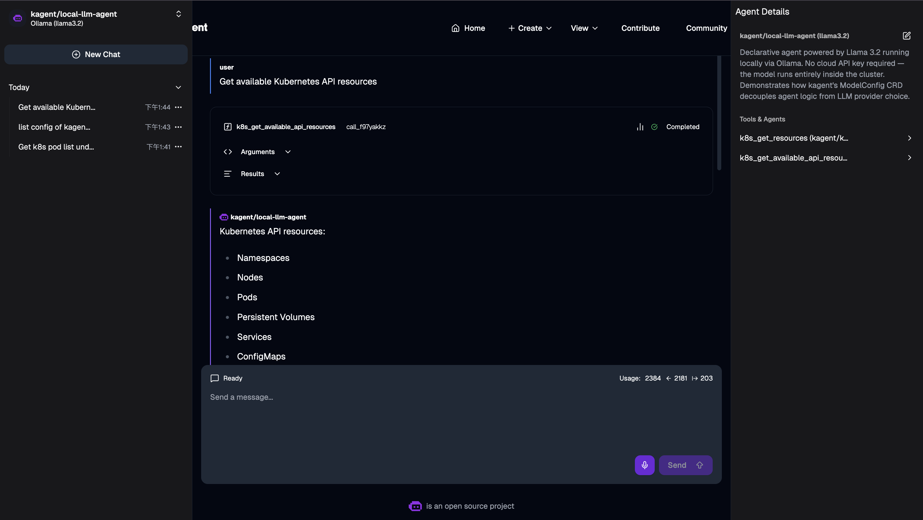
Task: Click the lines icon next to Results
Action: 227,174
